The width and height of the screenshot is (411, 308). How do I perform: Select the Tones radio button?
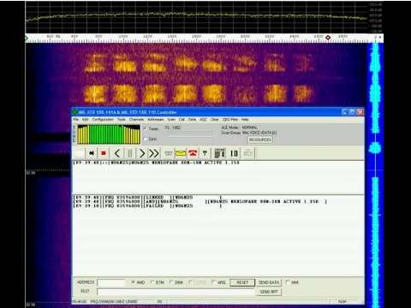click(x=146, y=128)
